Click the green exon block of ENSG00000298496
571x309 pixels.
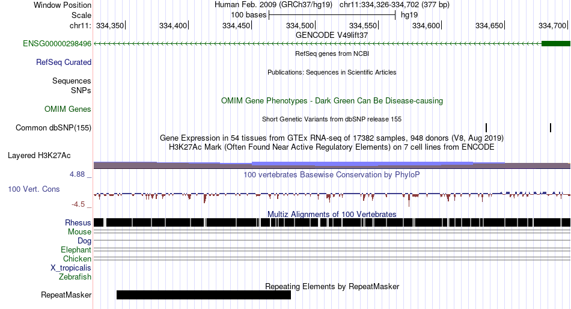click(556, 44)
